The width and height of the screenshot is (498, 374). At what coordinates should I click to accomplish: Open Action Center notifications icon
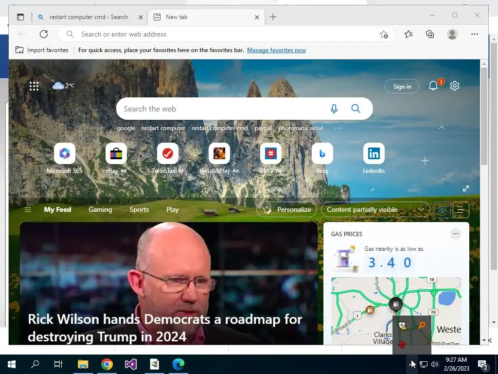coord(483,364)
